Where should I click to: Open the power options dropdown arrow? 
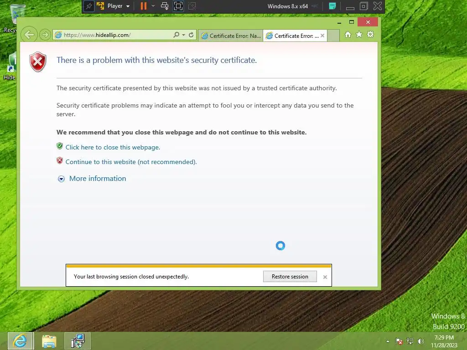tap(153, 6)
